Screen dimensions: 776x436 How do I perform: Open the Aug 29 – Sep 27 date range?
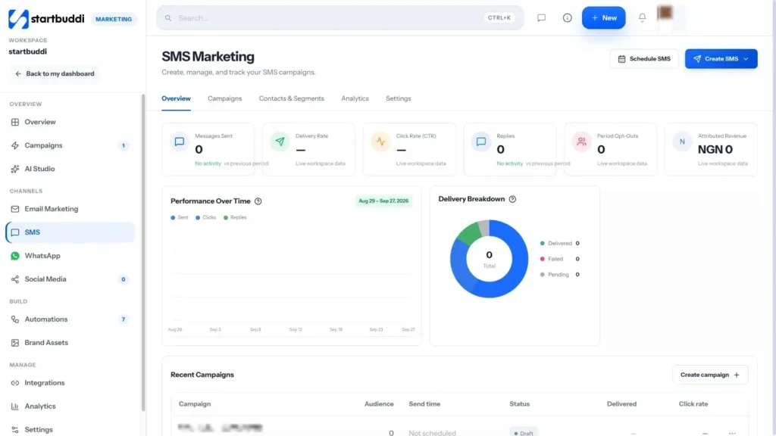pyautogui.click(x=383, y=201)
